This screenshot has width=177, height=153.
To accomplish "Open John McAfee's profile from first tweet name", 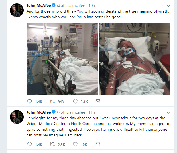I will click(38, 6).
